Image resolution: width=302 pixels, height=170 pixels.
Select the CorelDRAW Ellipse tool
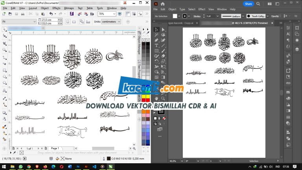pyautogui.click(x=4, y=77)
